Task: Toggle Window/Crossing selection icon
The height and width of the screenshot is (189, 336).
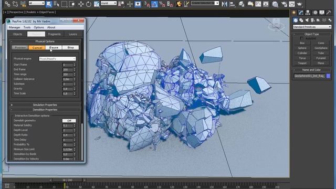Action: [71, 4]
